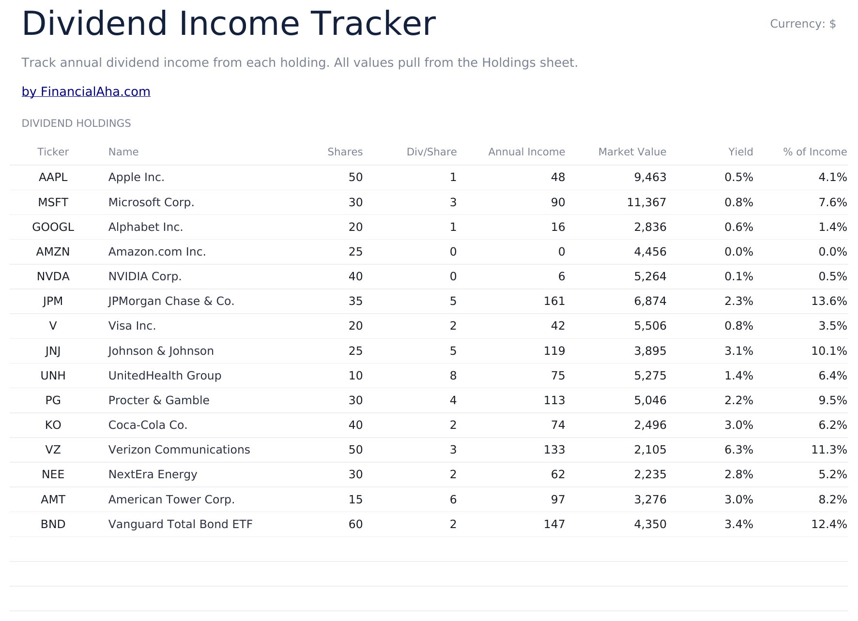Select the NEE ticker cell

(53, 474)
